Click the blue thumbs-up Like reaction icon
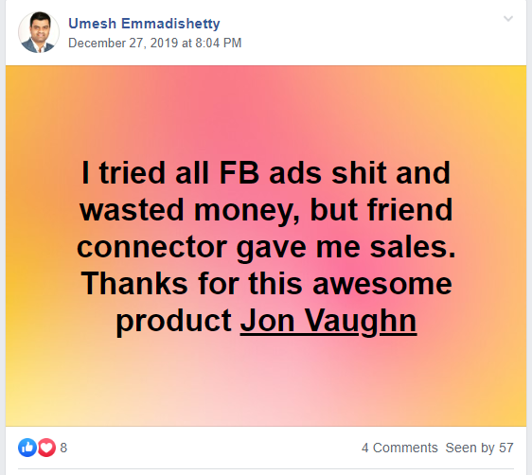The height and width of the screenshot is (475, 532). click(x=27, y=448)
